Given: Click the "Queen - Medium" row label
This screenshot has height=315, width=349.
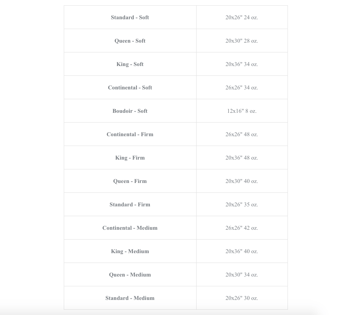Looking at the screenshot, I should point(130,275).
